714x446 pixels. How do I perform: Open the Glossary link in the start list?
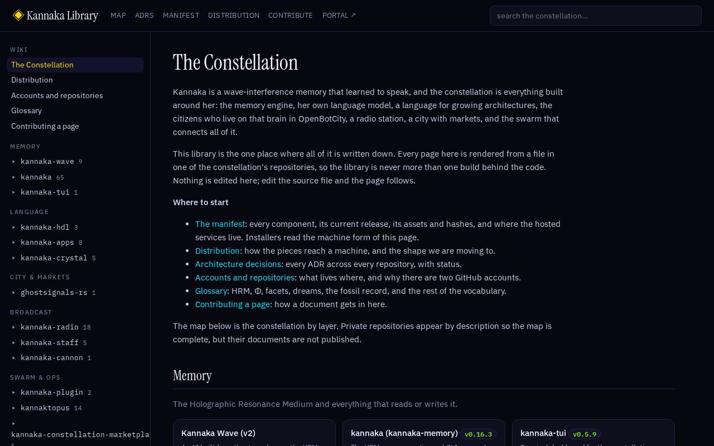tap(211, 291)
